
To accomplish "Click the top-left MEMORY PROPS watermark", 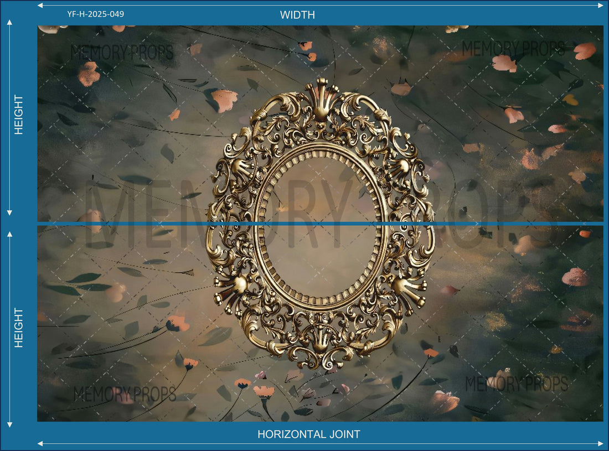I will click(x=122, y=52).
